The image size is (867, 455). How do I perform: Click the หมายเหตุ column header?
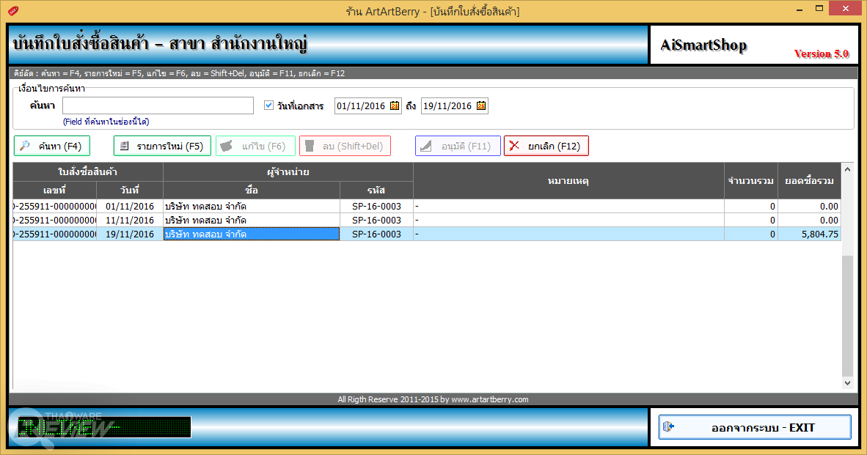568,180
